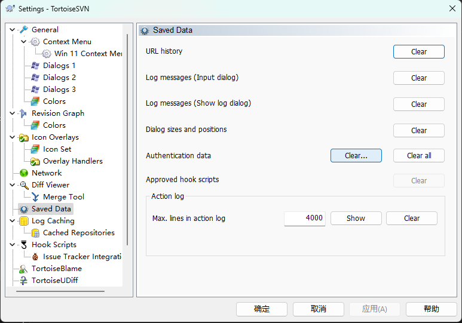Collapse the Context Menu tree node
This screenshot has width=462, height=323.
tap(23, 42)
